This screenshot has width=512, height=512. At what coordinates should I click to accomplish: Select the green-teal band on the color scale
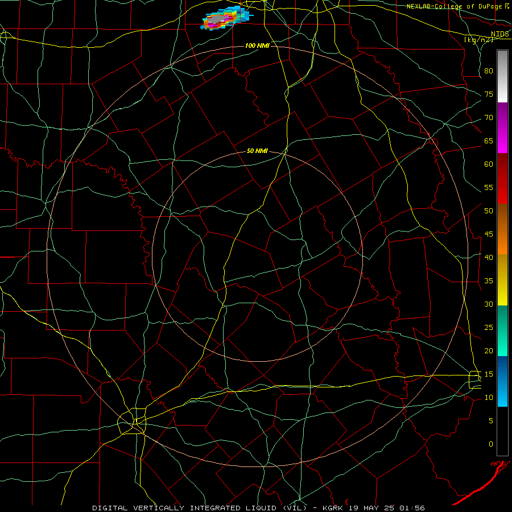(502, 331)
